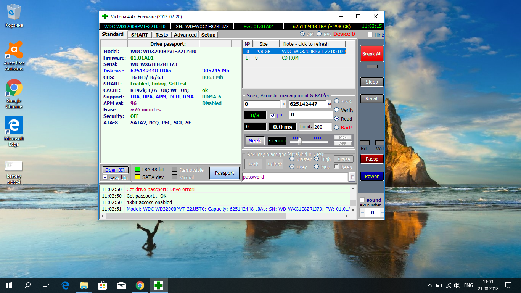Select the battery aida64 desktop file
This screenshot has height=293, width=521.
[14, 172]
